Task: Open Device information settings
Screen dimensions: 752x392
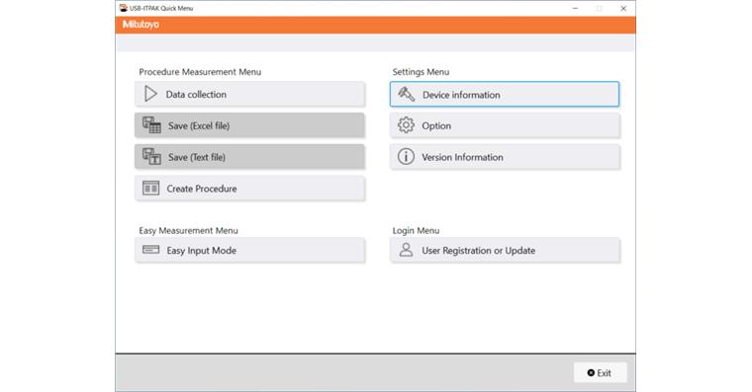Action: [505, 94]
